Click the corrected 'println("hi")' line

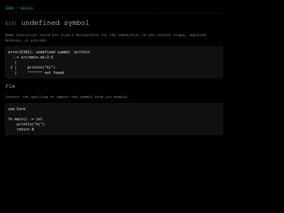(x=31, y=124)
